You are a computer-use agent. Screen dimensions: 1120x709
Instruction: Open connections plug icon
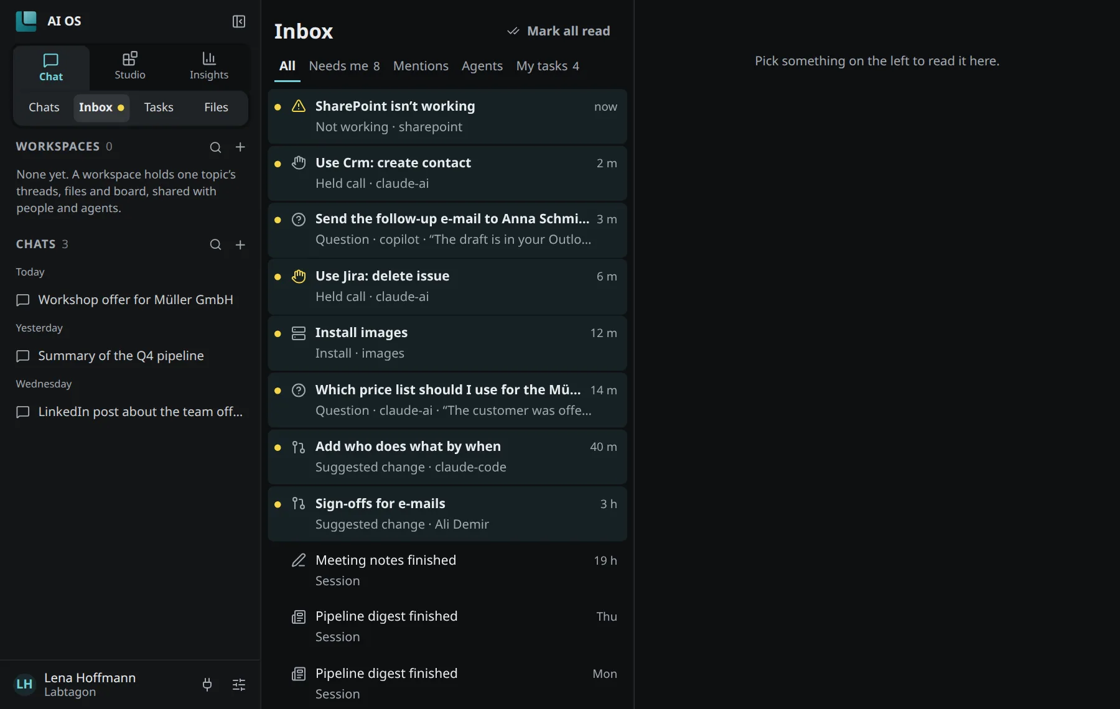[x=207, y=685]
